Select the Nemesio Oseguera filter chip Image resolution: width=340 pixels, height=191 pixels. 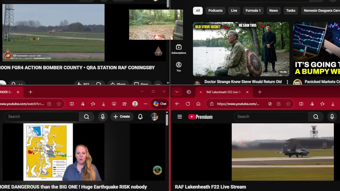pyautogui.click(x=321, y=11)
